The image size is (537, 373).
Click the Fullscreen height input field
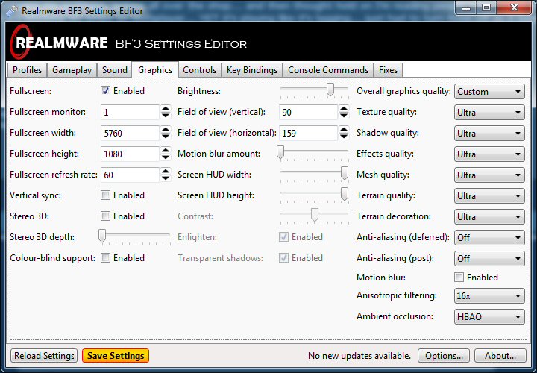click(130, 154)
